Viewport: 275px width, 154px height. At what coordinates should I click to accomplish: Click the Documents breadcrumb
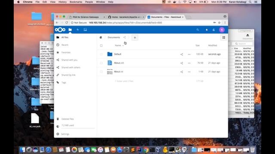click(x=113, y=37)
